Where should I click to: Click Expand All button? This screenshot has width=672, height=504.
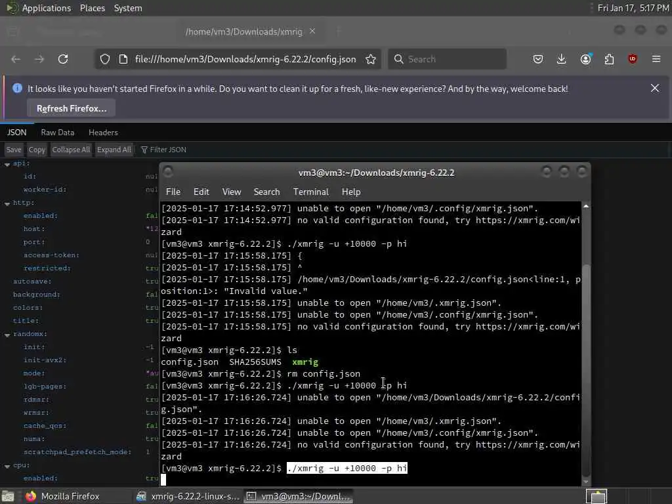click(114, 150)
